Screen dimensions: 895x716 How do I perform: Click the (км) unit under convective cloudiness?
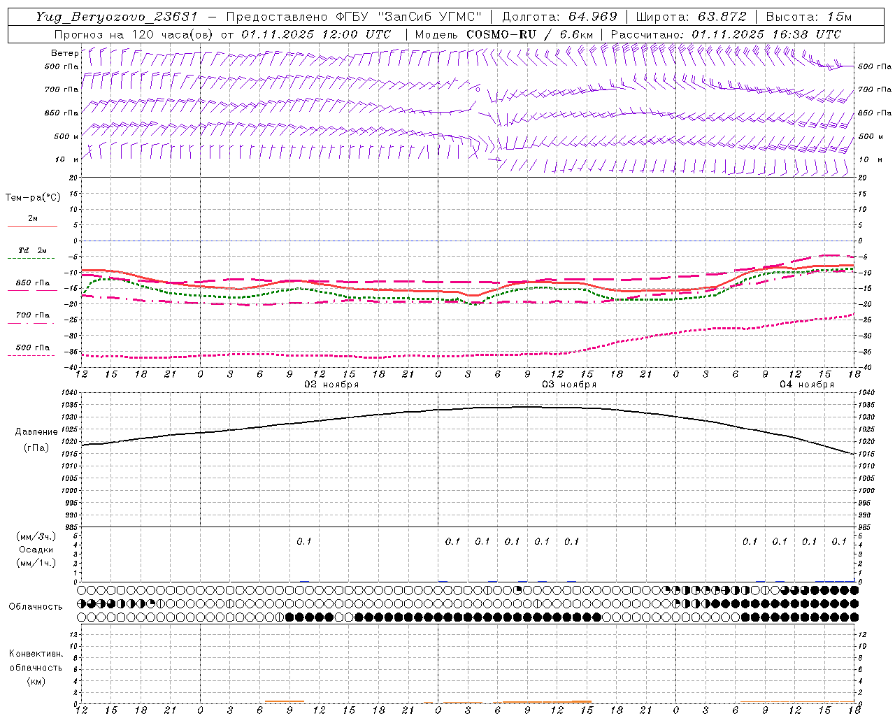click(36, 681)
